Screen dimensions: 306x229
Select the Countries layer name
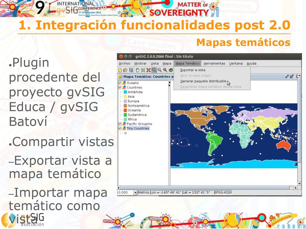coord(134,87)
